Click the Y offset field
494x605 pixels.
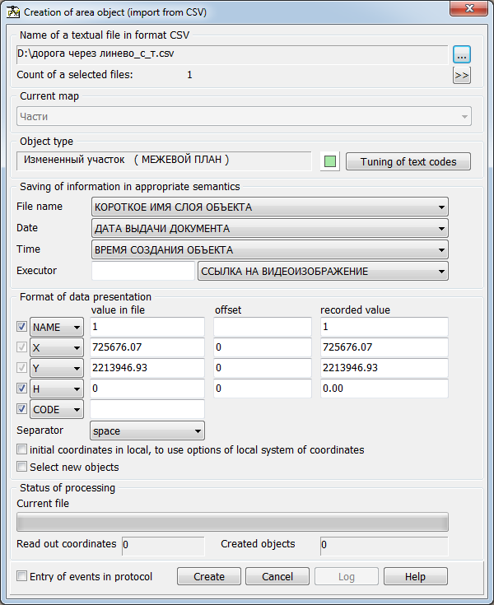point(263,368)
